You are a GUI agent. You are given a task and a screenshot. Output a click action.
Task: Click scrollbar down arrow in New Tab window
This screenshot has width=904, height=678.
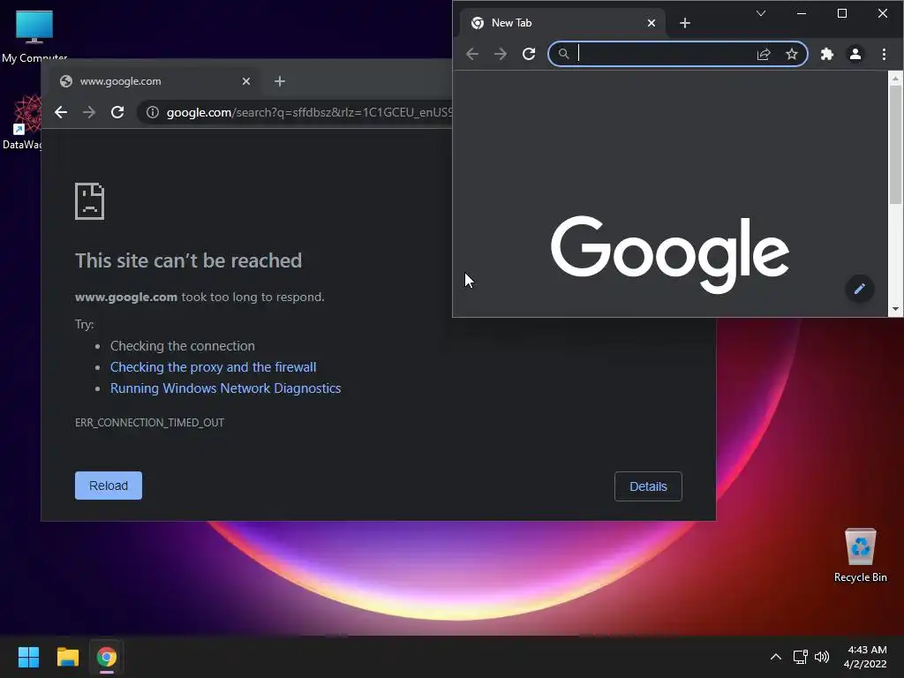895,309
